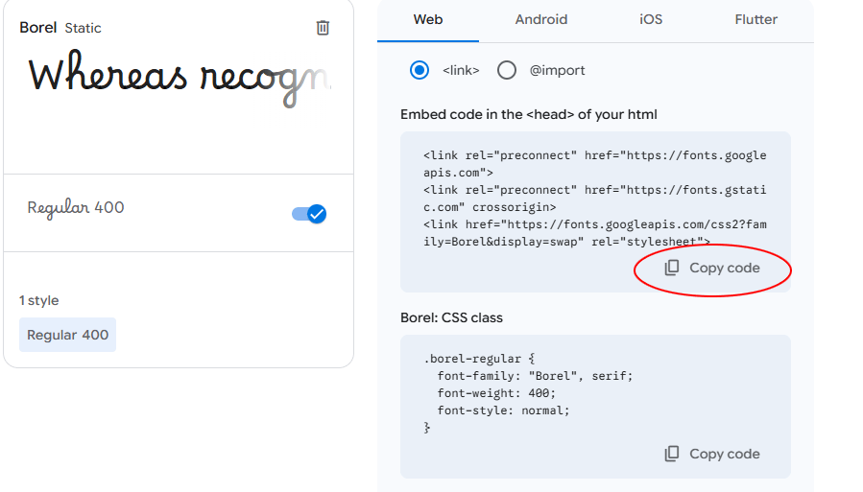Screen dimensions: 863x492
Task: Switch to the iOS tab
Action: [651, 19]
